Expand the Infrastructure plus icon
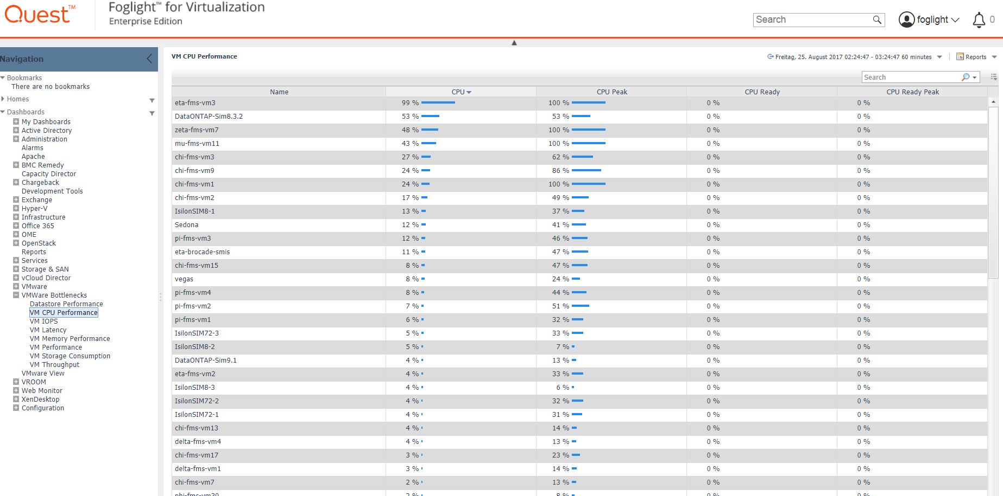The height and width of the screenshot is (496, 1003). point(16,217)
